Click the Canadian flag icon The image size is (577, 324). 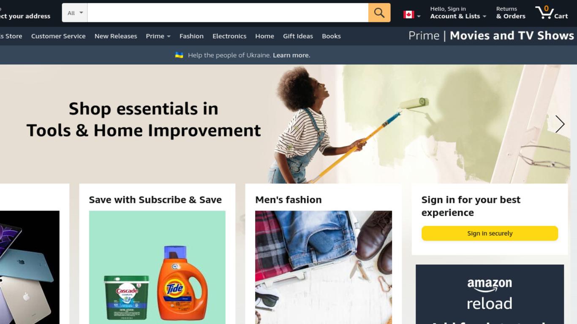pos(408,14)
